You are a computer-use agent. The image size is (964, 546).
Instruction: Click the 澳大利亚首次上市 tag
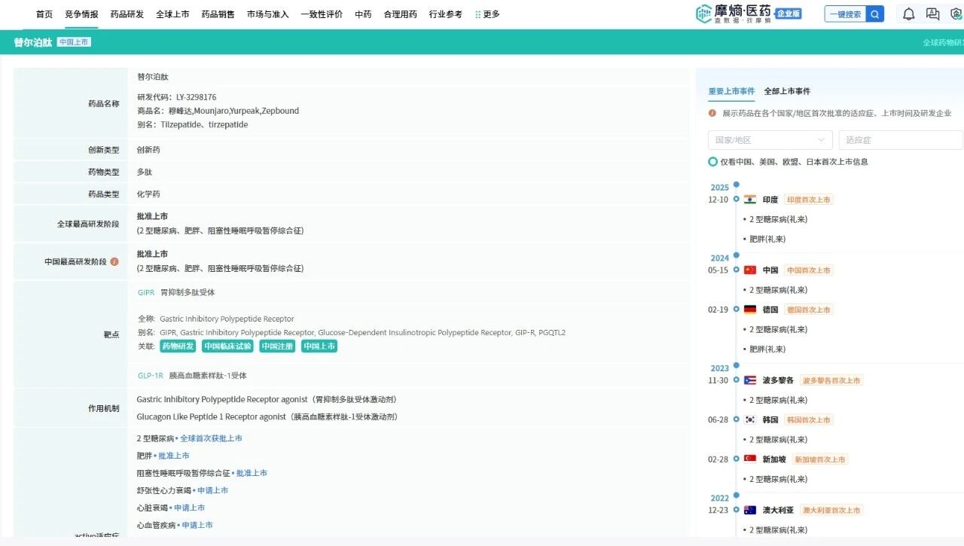coord(831,510)
